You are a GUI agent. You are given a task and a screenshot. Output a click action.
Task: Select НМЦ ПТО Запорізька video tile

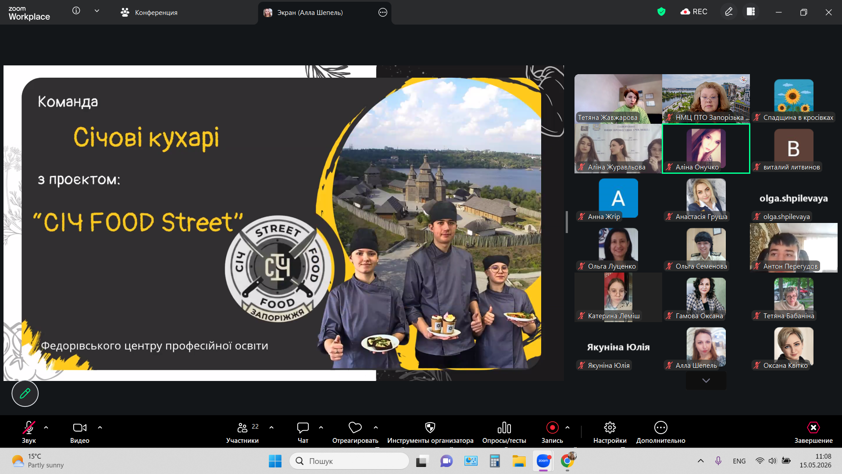point(706,99)
